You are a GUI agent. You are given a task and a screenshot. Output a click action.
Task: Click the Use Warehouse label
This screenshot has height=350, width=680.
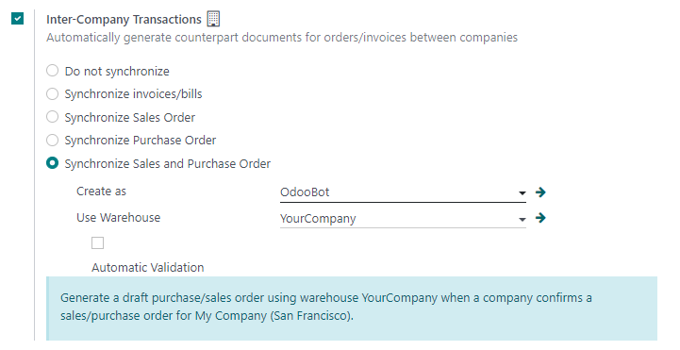(x=119, y=217)
